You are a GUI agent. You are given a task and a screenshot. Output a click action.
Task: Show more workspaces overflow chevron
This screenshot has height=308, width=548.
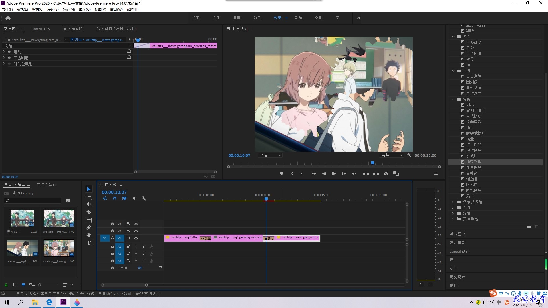pyautogui.click(x=359, y=18)
